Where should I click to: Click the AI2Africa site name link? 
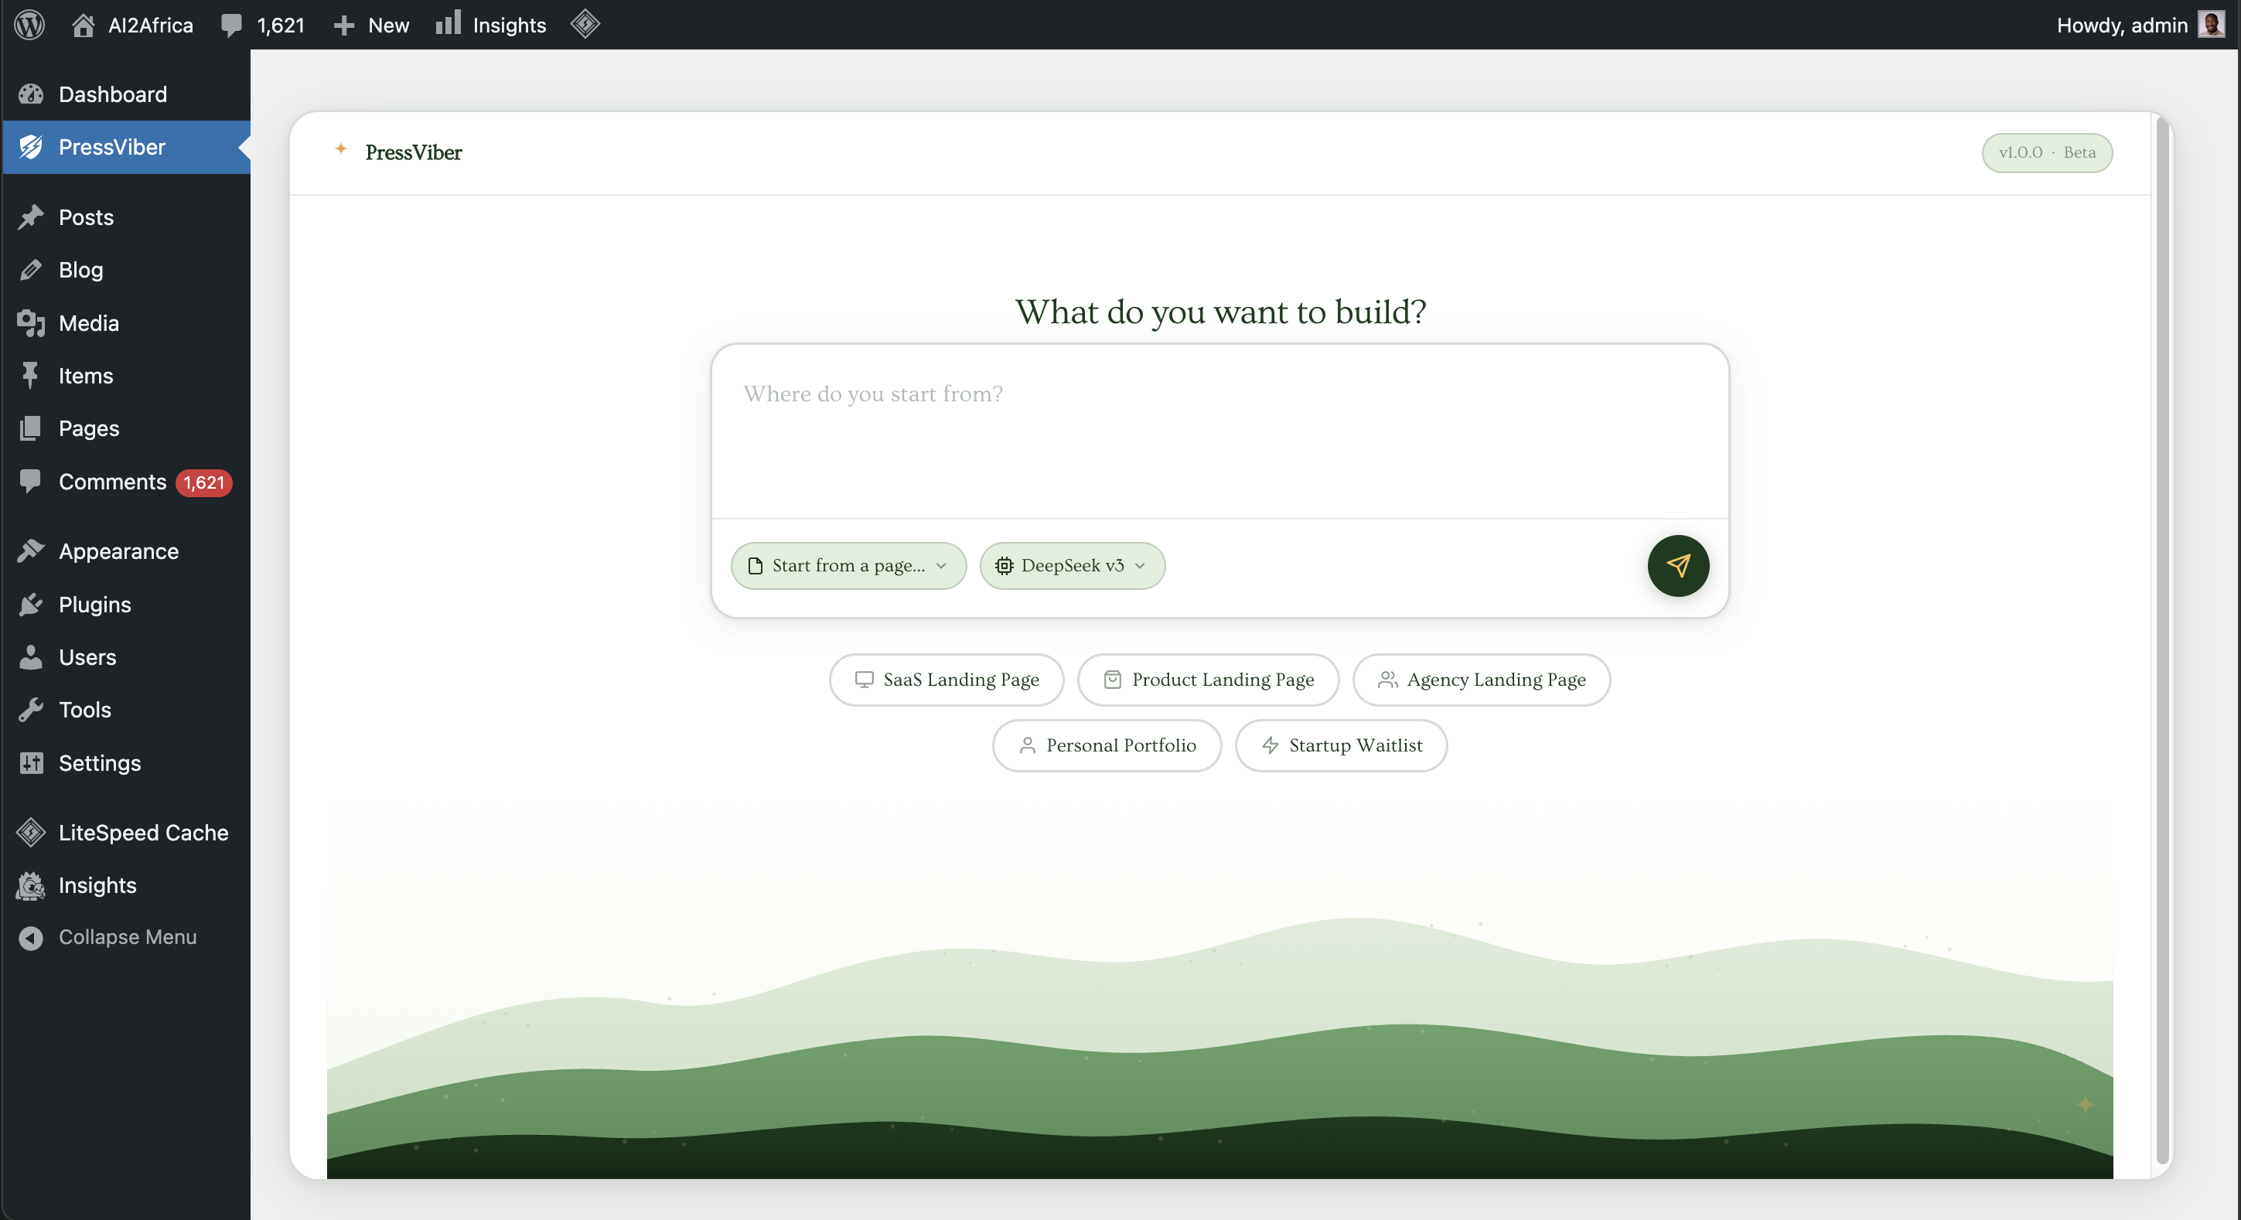point(151,26)
